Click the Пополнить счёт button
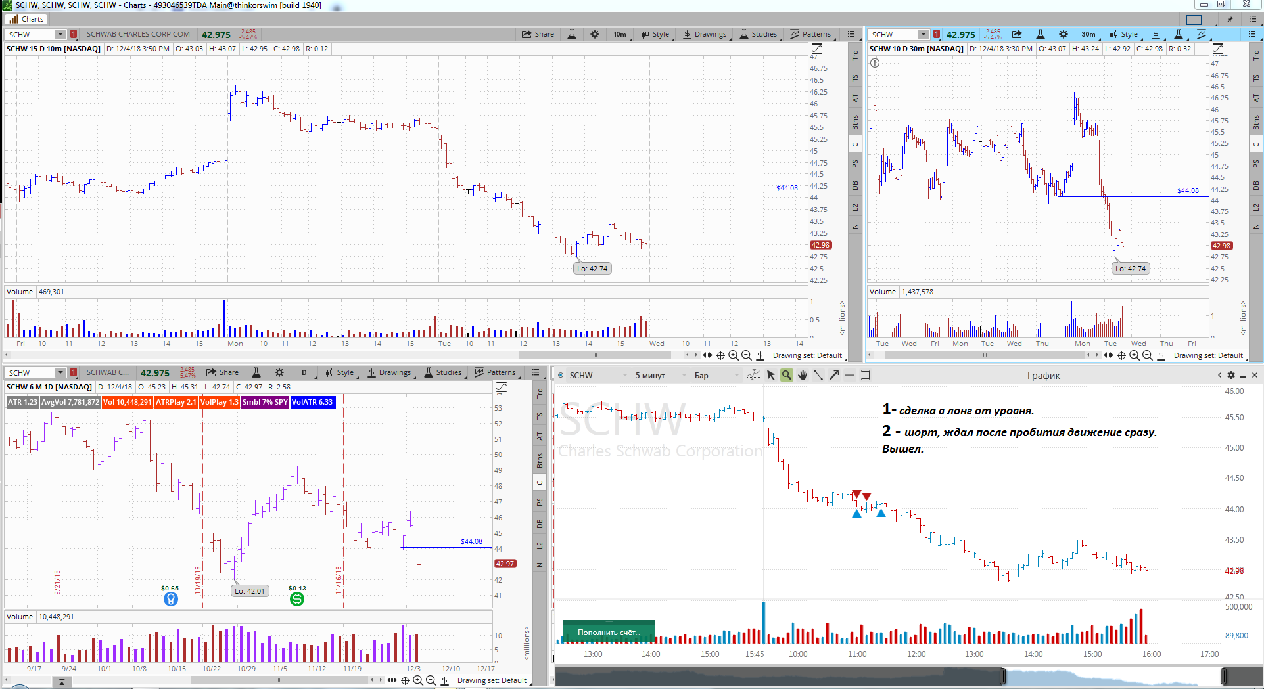The height and width of the screenshot is (689, 1264). pyautogui.click(x=609, y=632)
